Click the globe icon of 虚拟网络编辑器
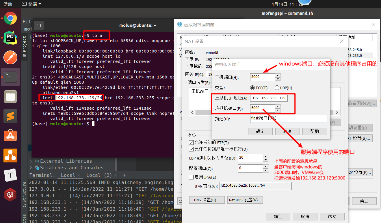 click(x=180, y=25)
